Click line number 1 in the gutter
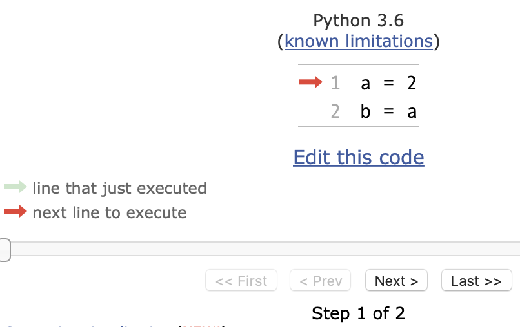The image size is (520, 327). tap(335, 83)
